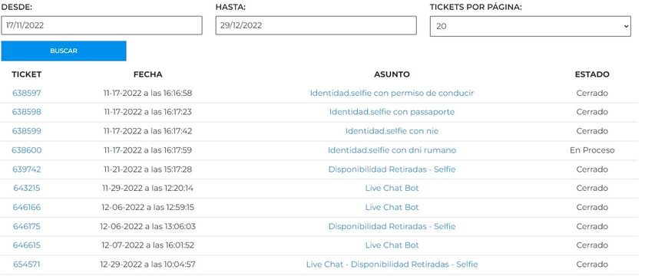
Task: Open Live Chat Bot subject for ticket 646615
Action: tap(392, 245)
